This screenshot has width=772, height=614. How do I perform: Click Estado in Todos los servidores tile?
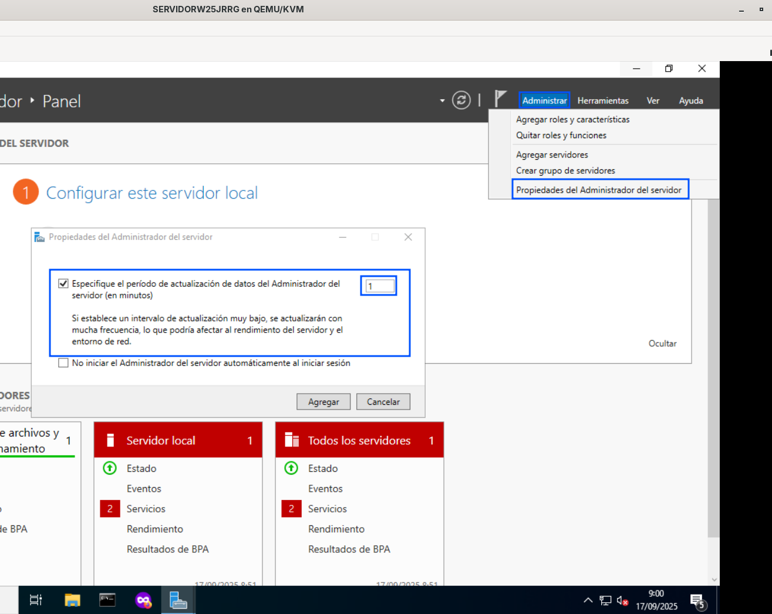pyautogui.click(x=323, y=468)
